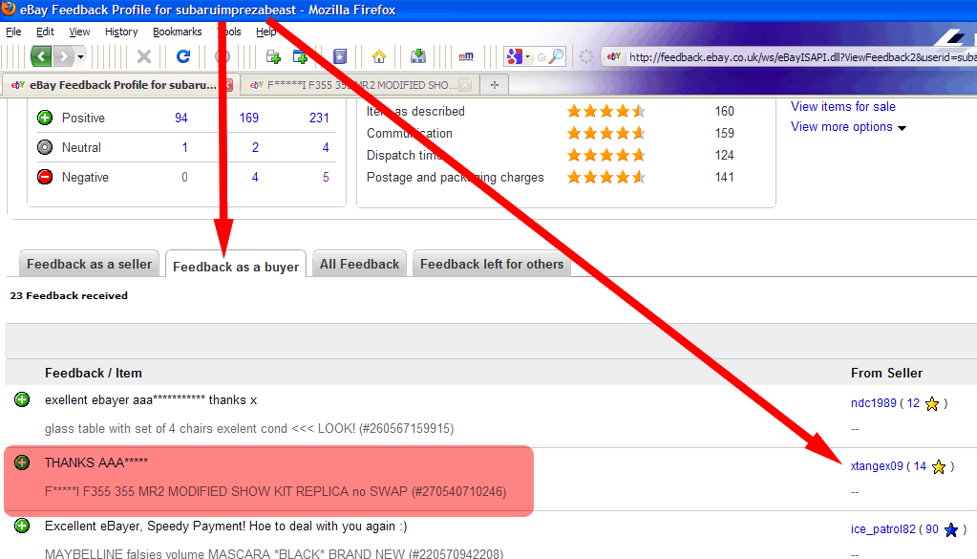Click the Dispatch time star rating
This screenshot has width=977, height=559.
(x=605, y=155)
